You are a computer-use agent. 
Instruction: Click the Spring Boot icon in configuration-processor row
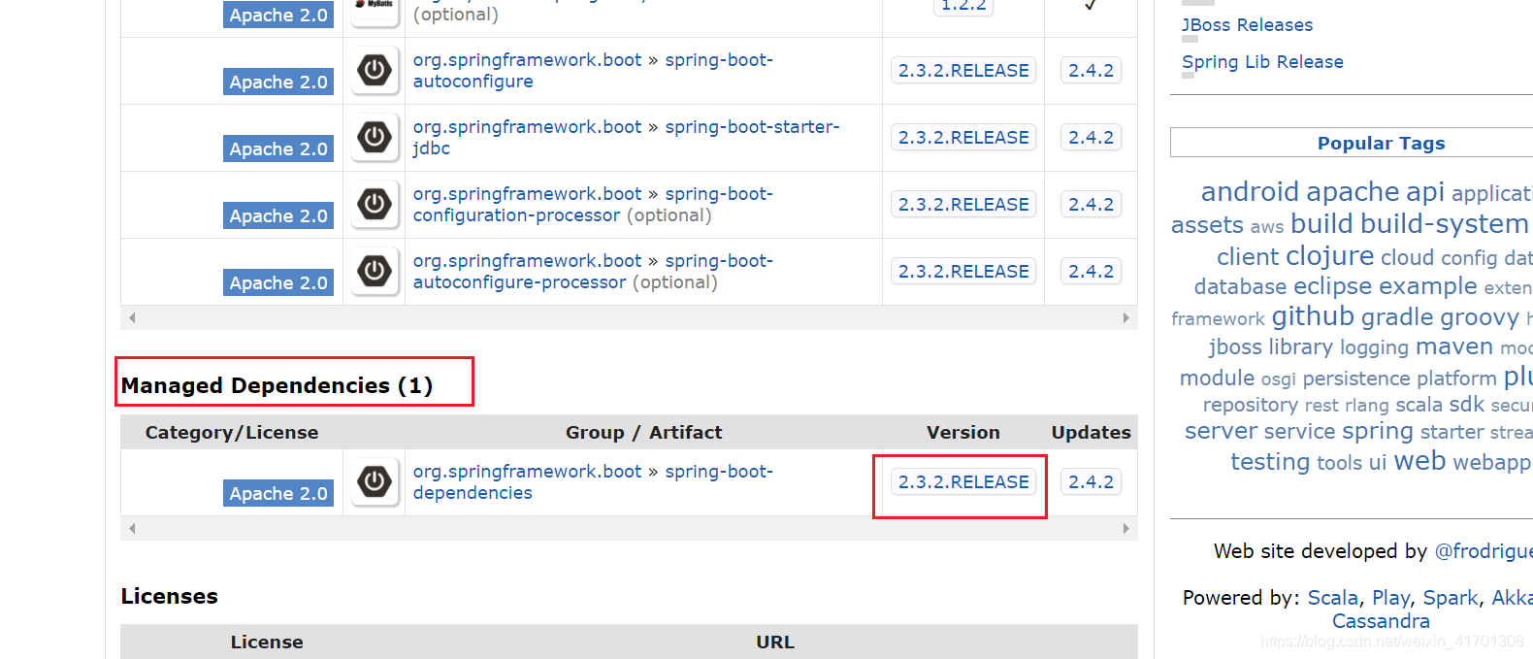375,205
